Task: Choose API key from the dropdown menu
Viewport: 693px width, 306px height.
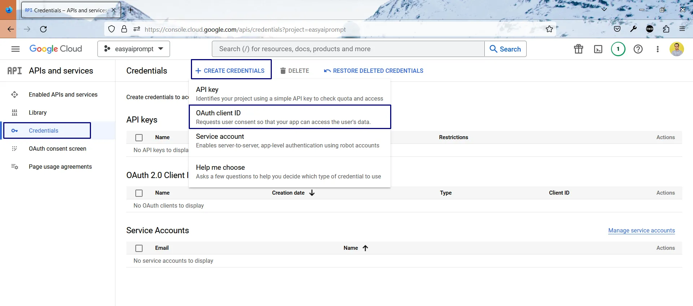Action: pos(289,94)
